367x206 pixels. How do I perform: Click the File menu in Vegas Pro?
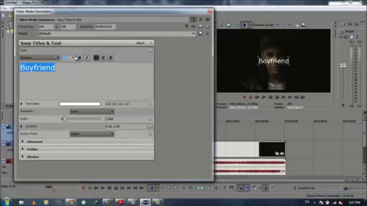pyautogui.click(x=4, y=8)
